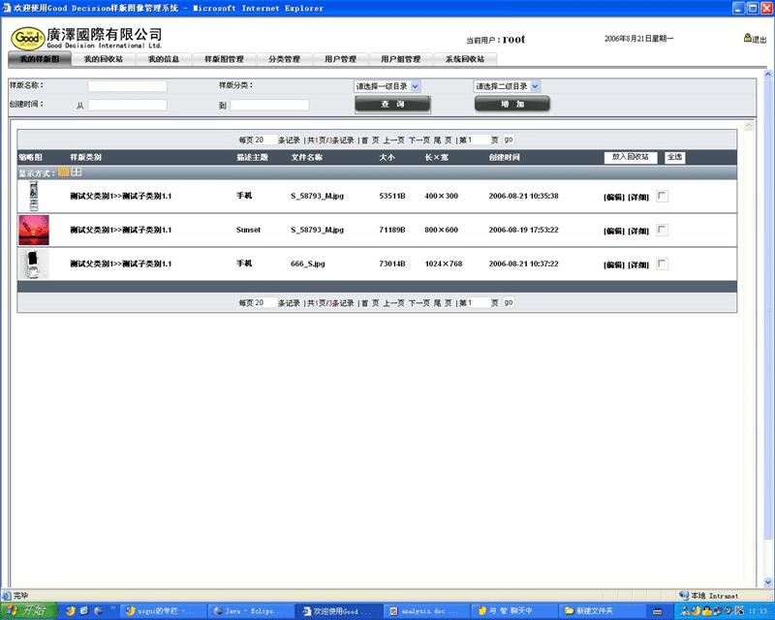Click the Internet Explorer page icon in title bar
Image resolution: width=775 pixels, height=620 pixels.
pyautogui.click(x=6, y=8)
